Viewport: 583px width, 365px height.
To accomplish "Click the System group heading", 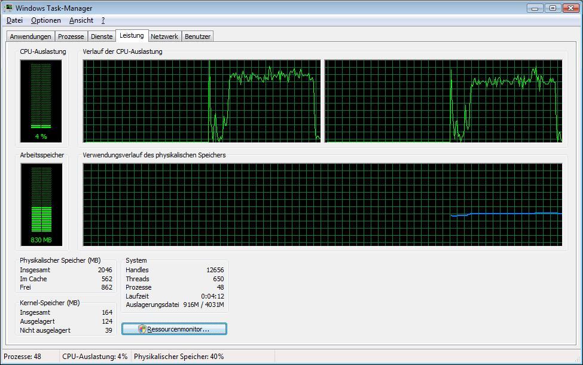I will coord(136,260).
